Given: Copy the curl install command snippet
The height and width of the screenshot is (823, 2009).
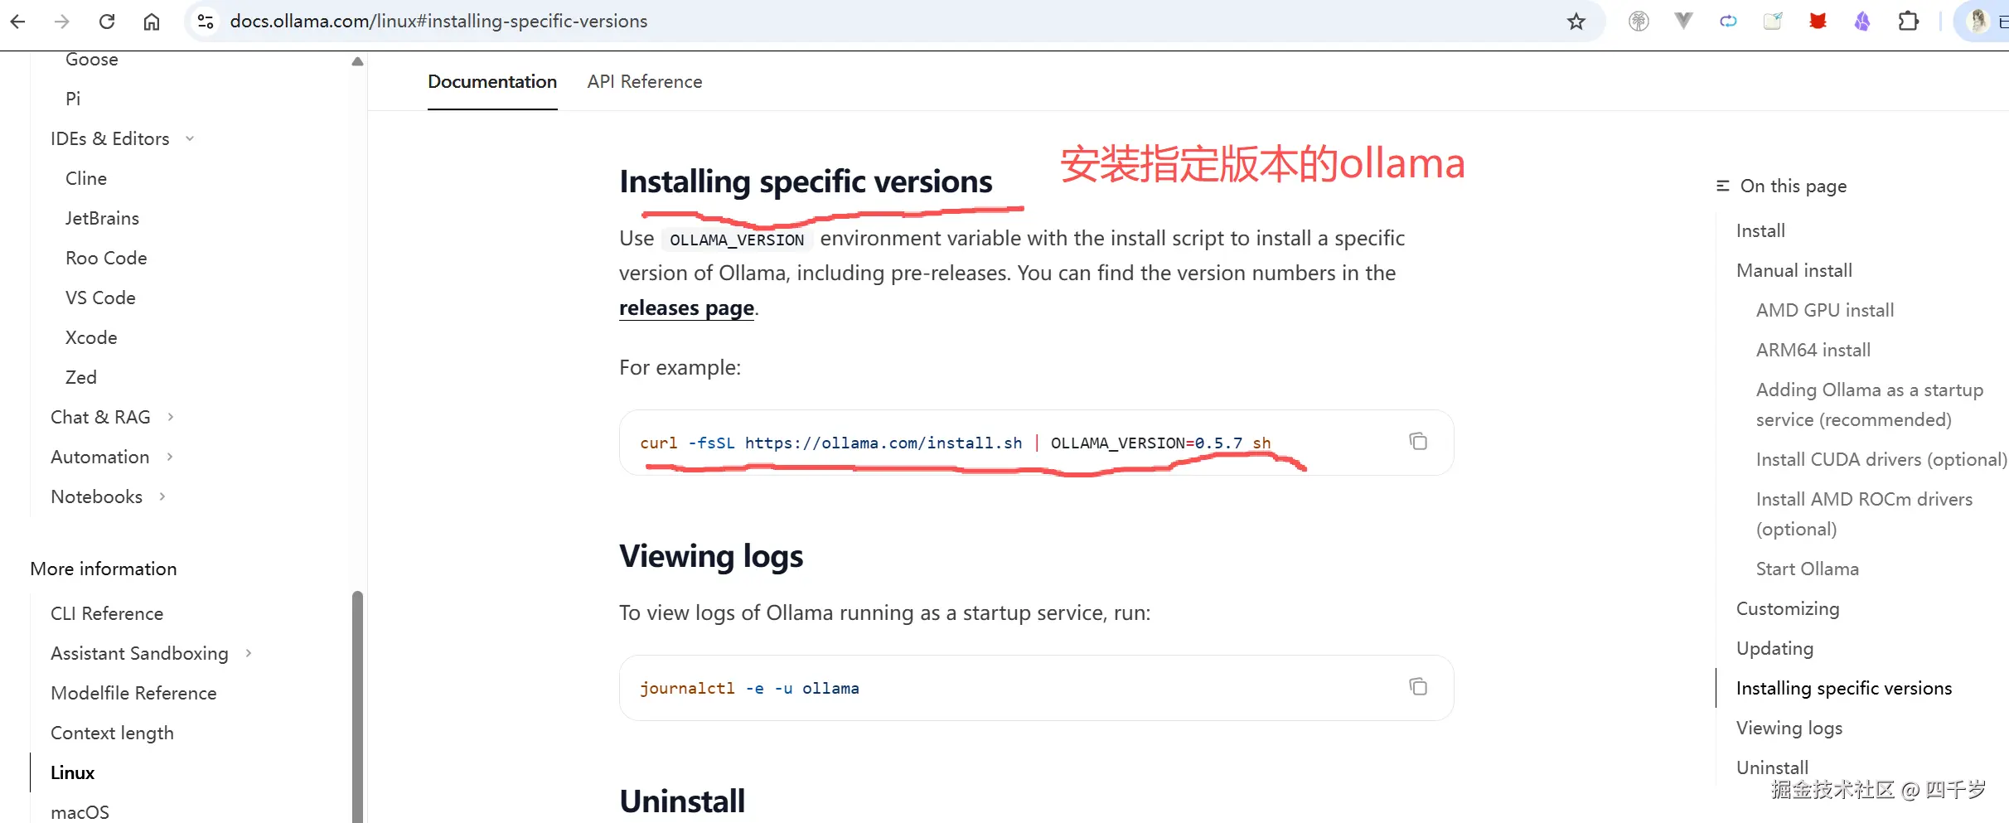Looking at the screenshot, I should pos(1418,441).
